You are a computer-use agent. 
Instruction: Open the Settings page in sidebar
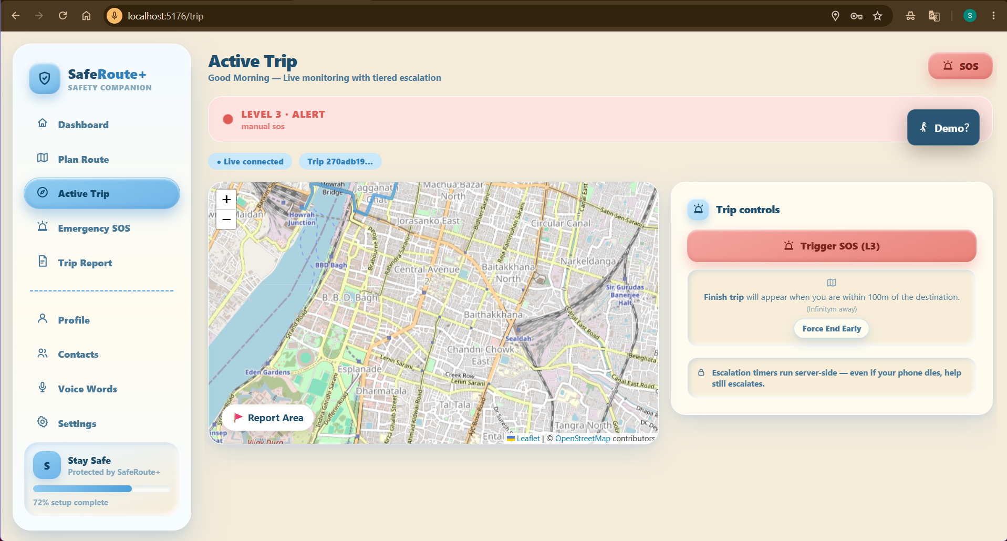(x=101, y=423)
